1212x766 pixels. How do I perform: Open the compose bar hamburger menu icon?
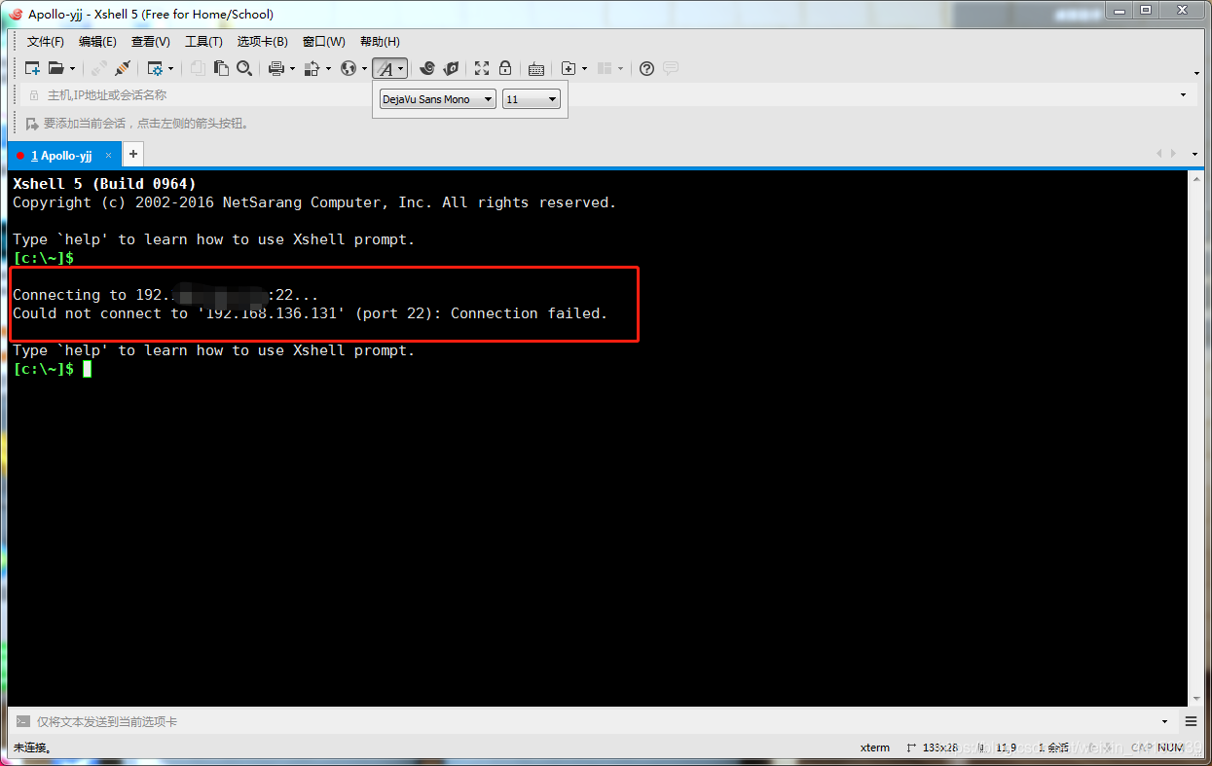[x=1191, y=722]
